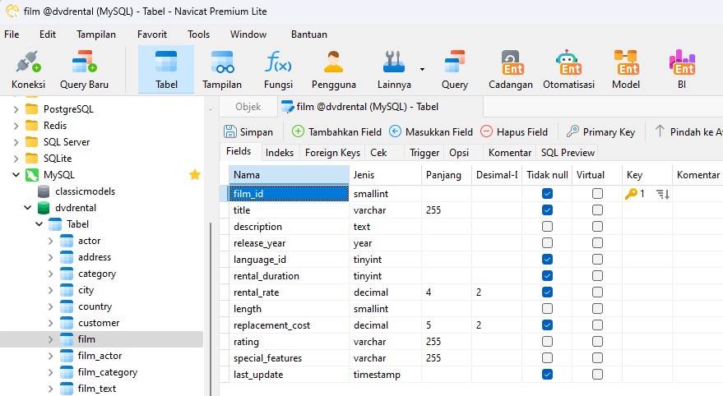The width and height of the screenshot is (723, 396).
Task: Click the Primary Key button
Action: coord(600,132)
